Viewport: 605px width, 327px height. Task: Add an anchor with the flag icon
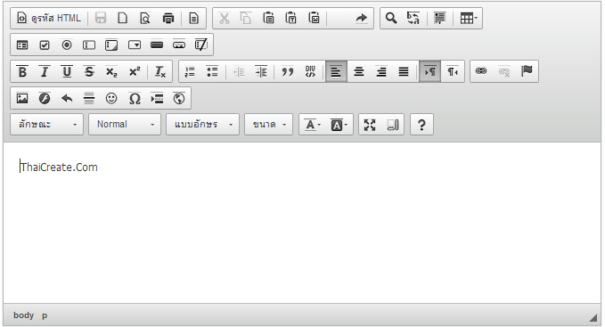tap(527, 71)
